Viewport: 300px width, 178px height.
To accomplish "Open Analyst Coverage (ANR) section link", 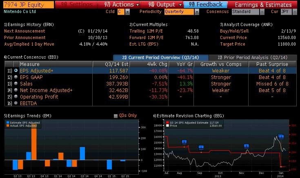I will pyautogui.click(x=246, y=24).
